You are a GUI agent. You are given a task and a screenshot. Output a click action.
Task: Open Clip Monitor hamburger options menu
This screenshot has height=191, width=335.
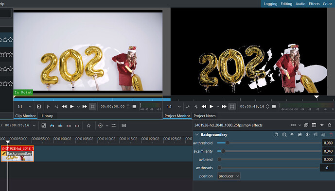tap(134, 107)
